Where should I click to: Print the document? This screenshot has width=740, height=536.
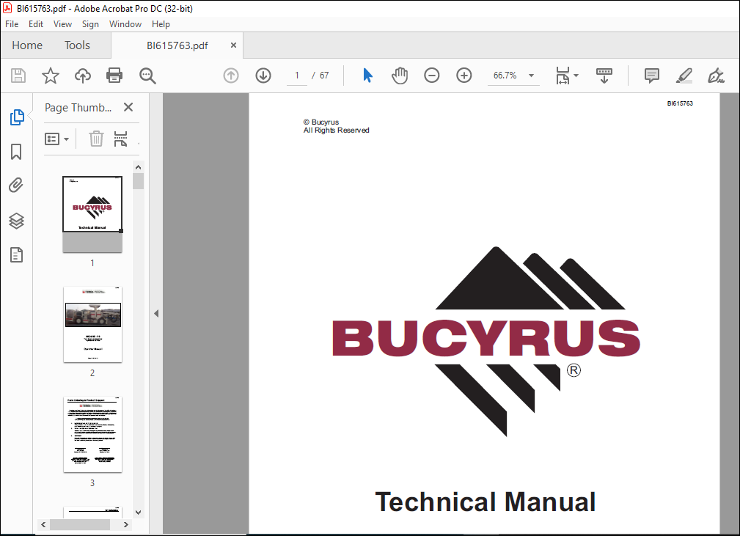tap(114, 76)
